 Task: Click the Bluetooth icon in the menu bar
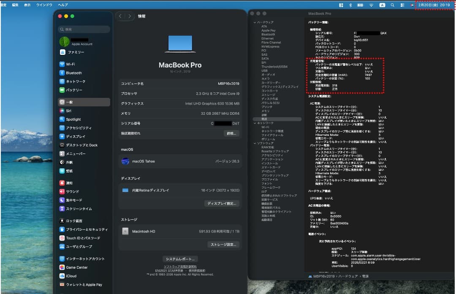[x=350, y=5]
